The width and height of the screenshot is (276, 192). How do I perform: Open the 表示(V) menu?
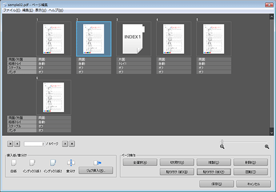click(41, 10)
